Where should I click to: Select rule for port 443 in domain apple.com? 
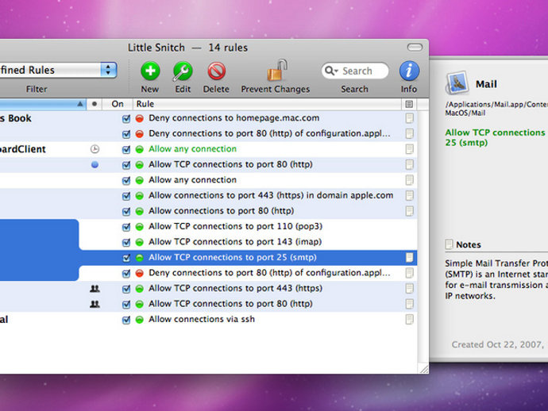click(271, 195)
